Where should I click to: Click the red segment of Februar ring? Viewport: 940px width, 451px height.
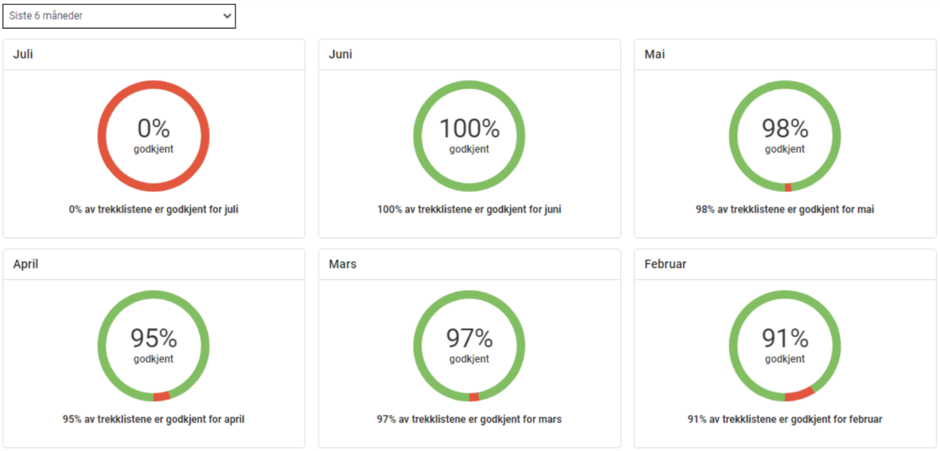tap(799, 395)
